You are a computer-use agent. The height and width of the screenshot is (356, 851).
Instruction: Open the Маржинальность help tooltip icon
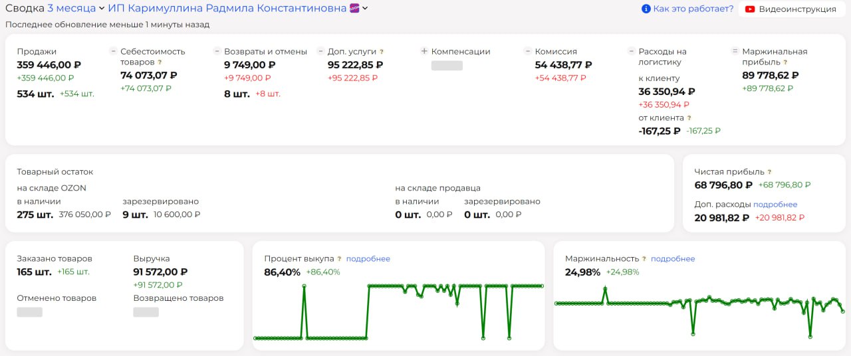pos(644,259)
